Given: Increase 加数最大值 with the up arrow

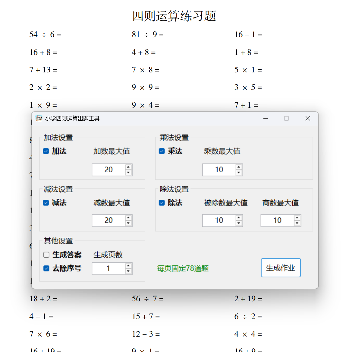Looking at the screenshot, I should tap(128, 167).
